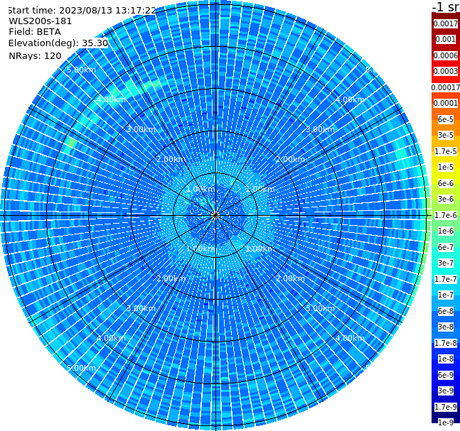The width and height of the screenshot is (460, 431).
Task: Click the northwest 2.00km ring label
Action: coord(171,159)
